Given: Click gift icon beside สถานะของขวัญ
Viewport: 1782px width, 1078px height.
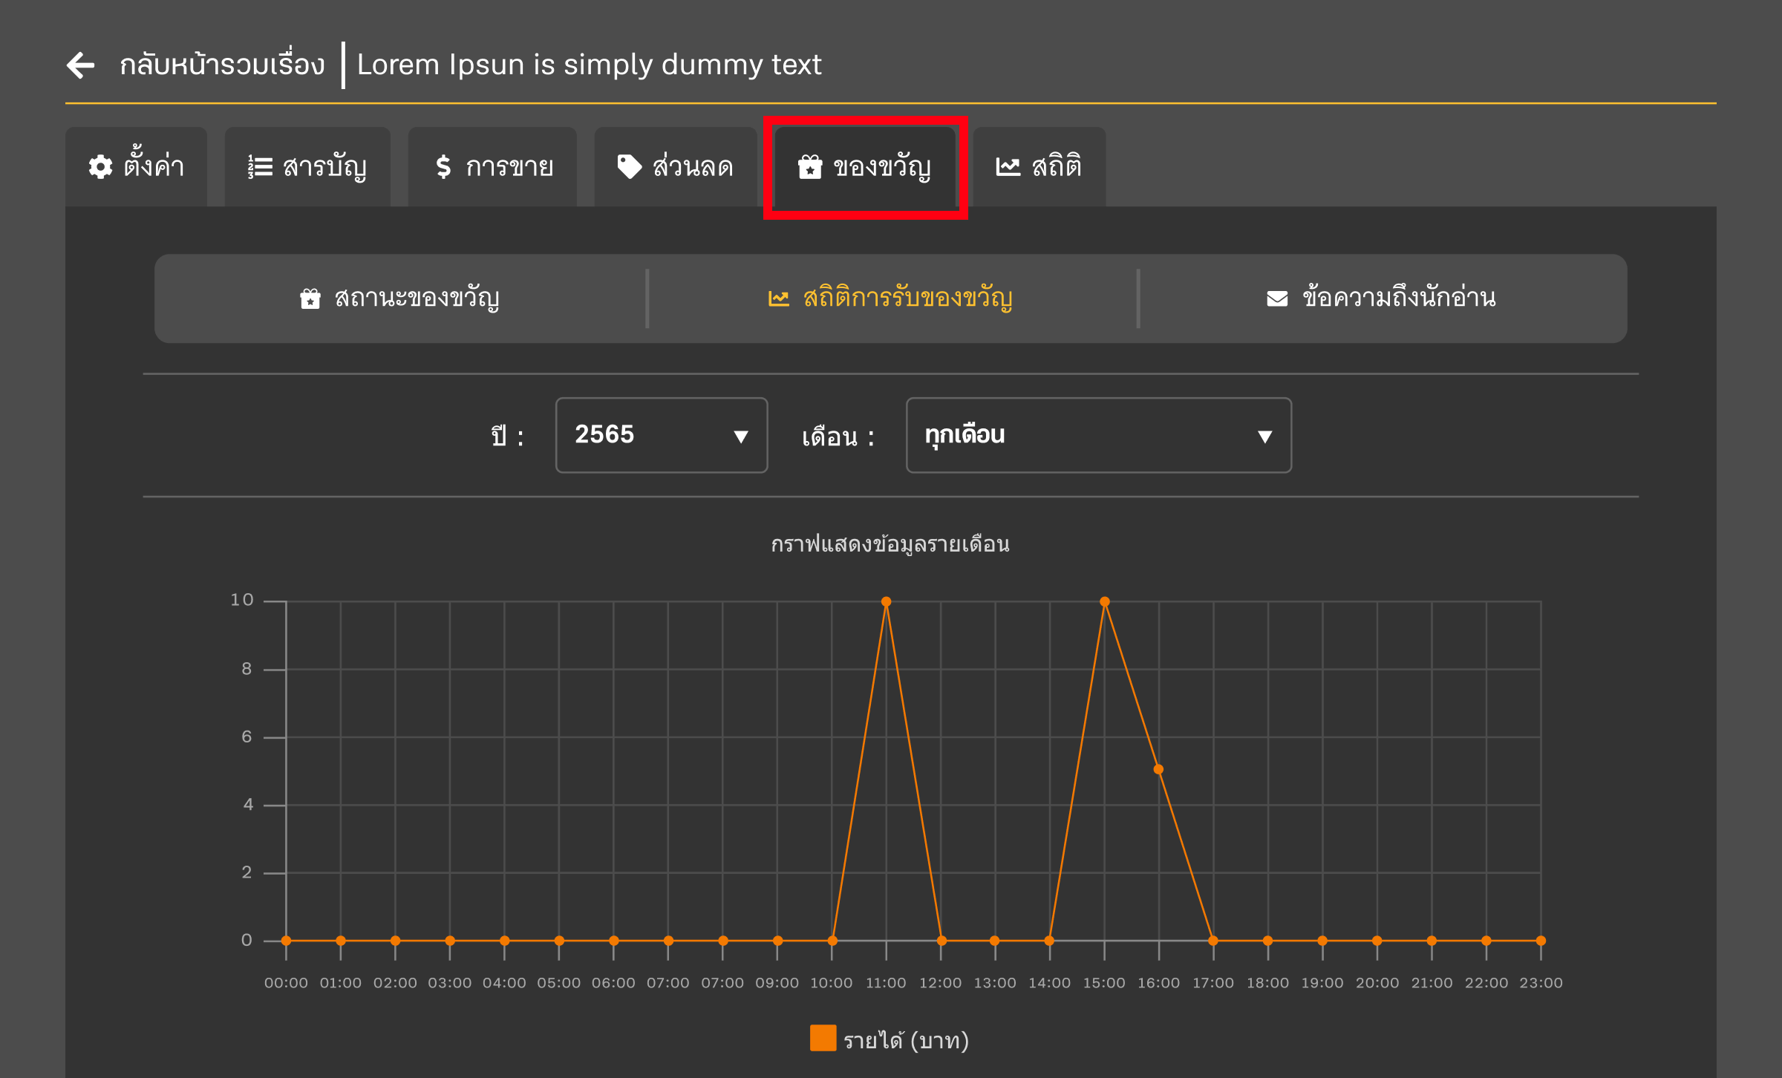Looking at the screenshot, I should click(310, 298).
